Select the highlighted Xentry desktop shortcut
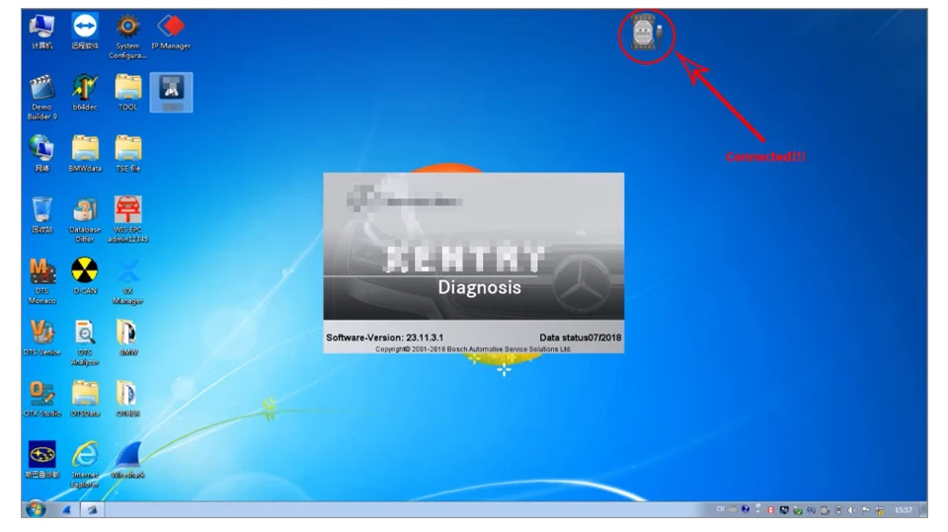Image resolution: width=948 pixels, height=532 pixels. 171,92
